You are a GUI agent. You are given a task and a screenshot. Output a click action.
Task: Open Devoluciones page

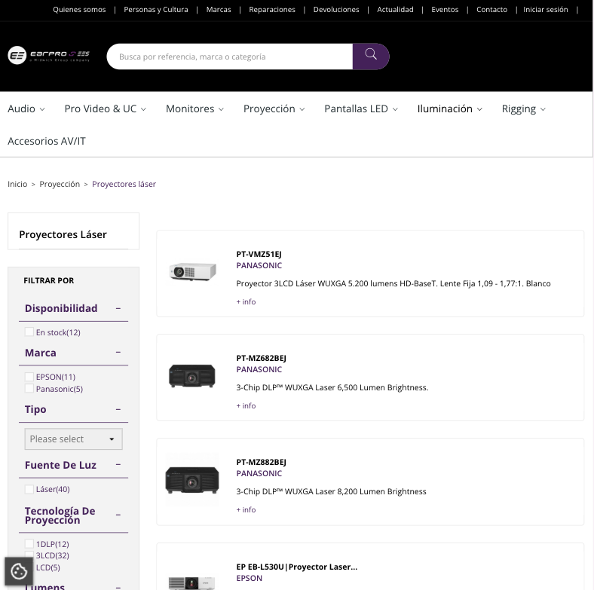point(336,10)
